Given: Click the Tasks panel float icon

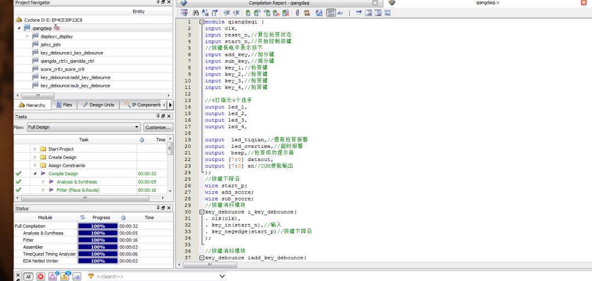Looking at the screenshot, I should [163, 116].
